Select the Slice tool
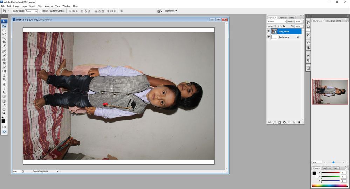 coord(4,46)
